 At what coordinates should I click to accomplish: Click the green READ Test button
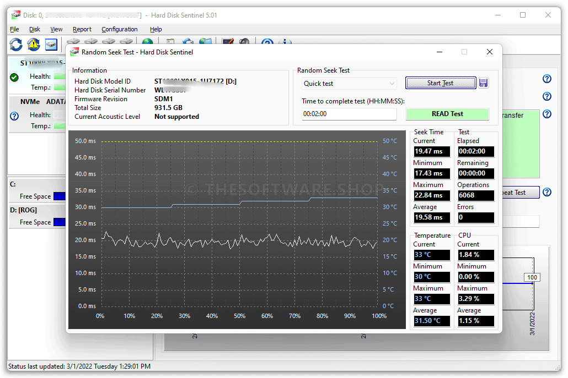coord(447,114)
